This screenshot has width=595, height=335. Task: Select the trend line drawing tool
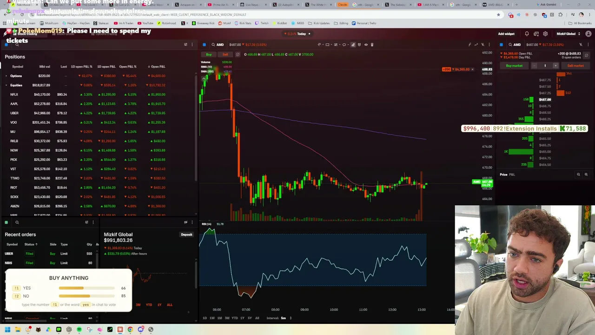pyautogui.click(x=319, y=45)
